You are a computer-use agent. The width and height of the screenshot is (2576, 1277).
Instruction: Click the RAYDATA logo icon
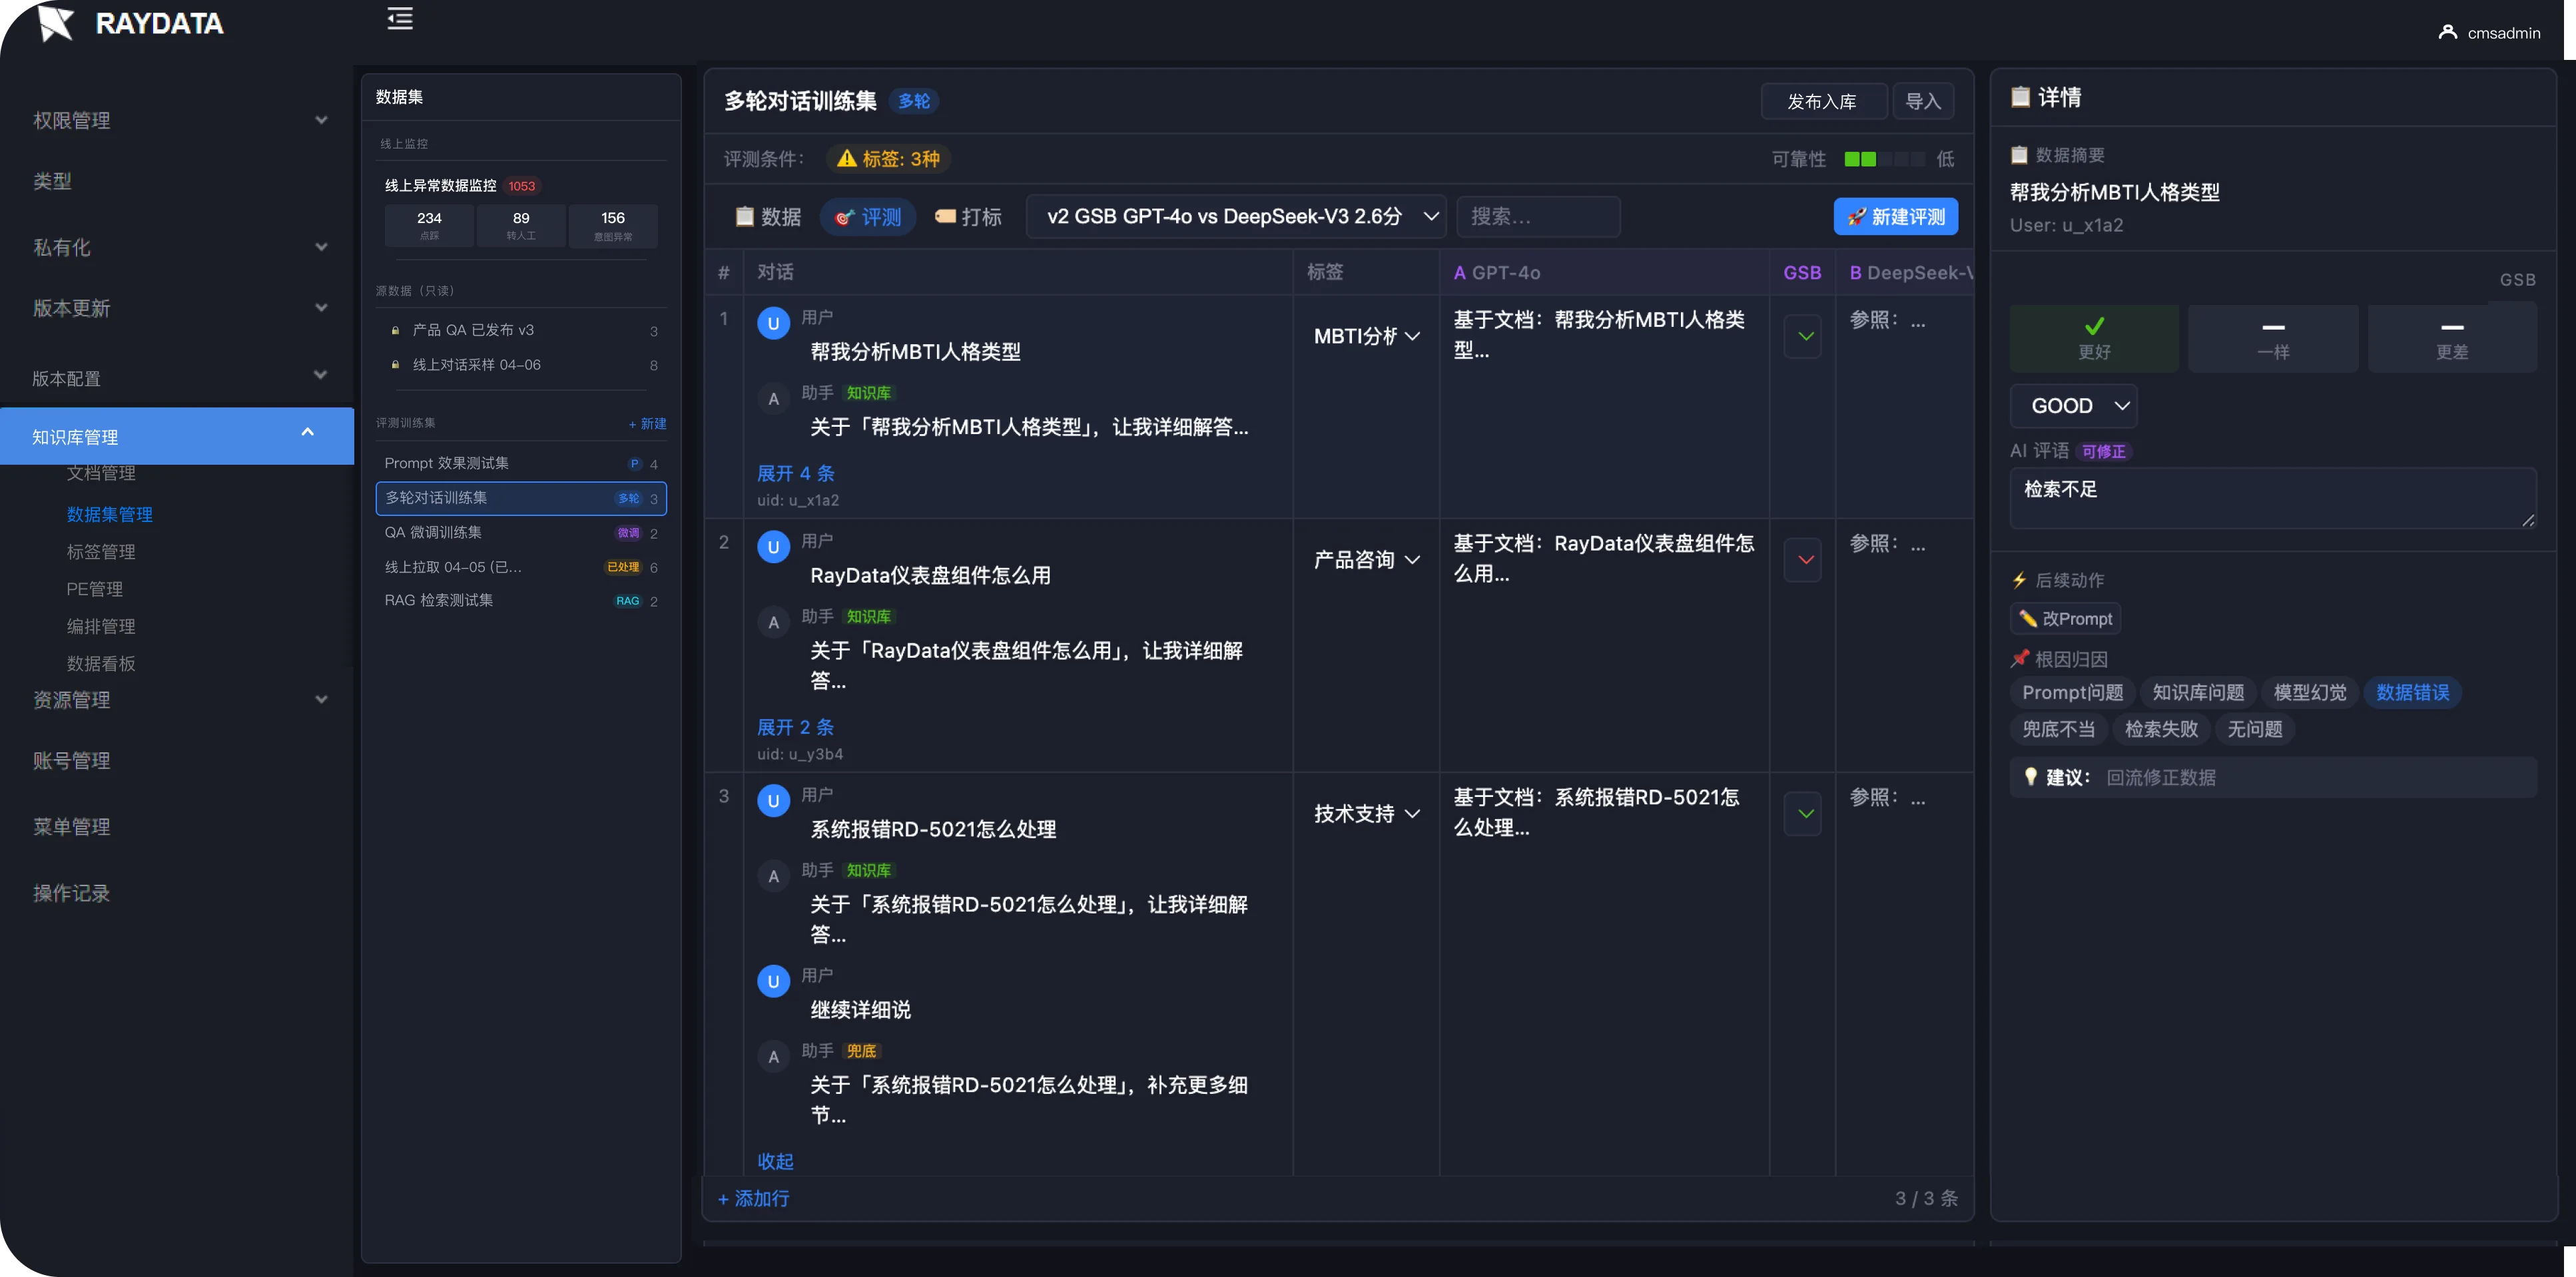[56, 22]
